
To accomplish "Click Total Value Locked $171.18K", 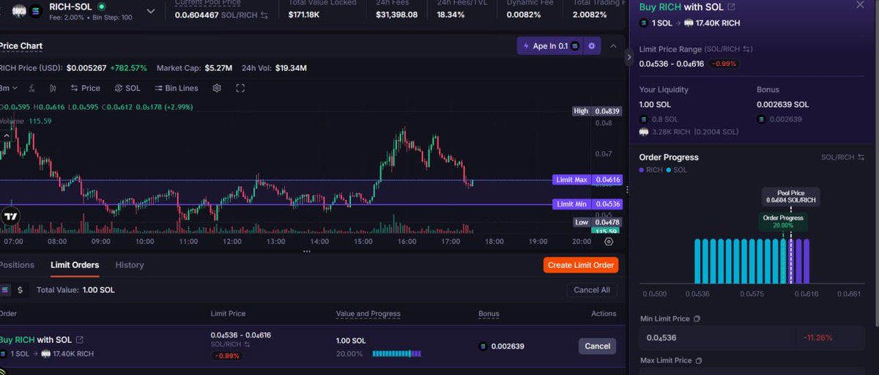I will pyautogui.click(x=304, y=15).
